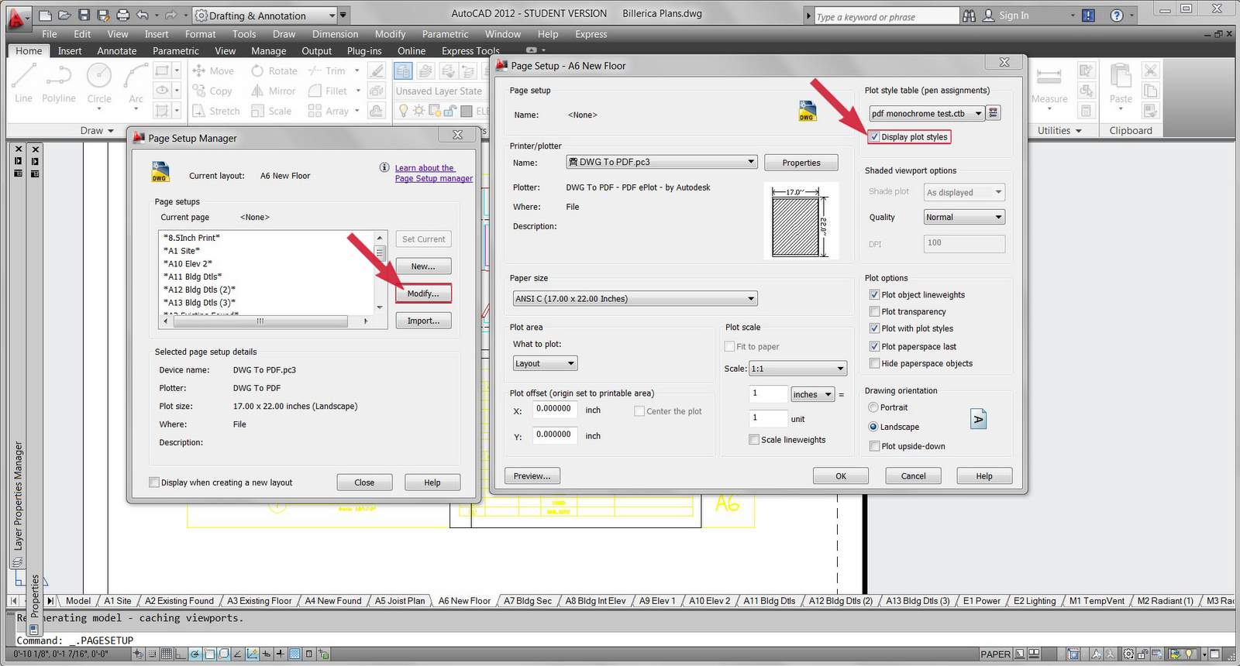Screen dimensions: 1240x666
Task: Open the plot style table dropdown
Action: (926, 113)
